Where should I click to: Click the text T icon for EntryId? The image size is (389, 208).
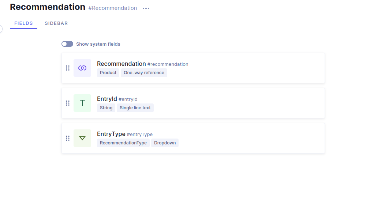[x=82, y=103]
